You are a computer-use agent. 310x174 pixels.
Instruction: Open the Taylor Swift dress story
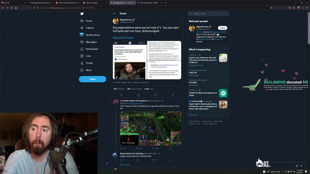click(208, 105)
